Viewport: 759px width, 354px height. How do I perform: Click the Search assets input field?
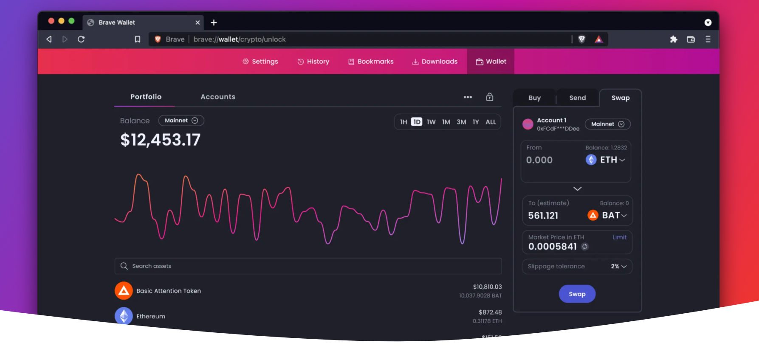308,266
